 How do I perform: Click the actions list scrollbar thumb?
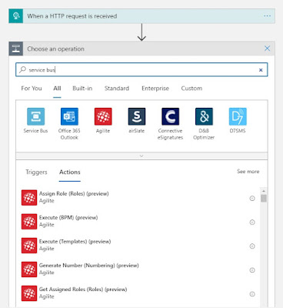(264, 199)
